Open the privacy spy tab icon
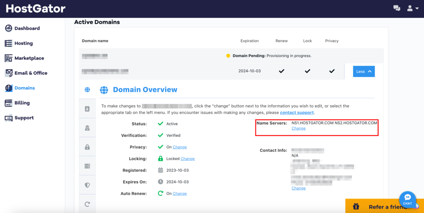Viewport: 424px width, 213px height. (87, 128)
